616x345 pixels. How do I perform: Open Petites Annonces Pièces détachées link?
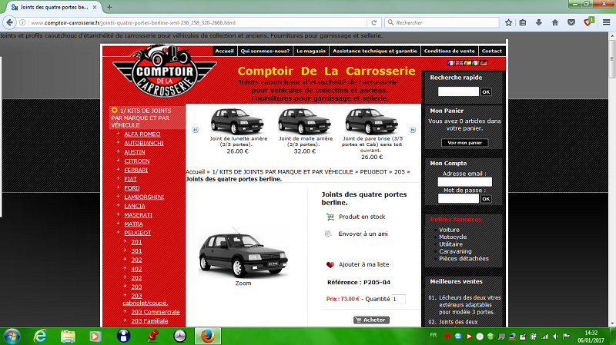pos(464,258)
